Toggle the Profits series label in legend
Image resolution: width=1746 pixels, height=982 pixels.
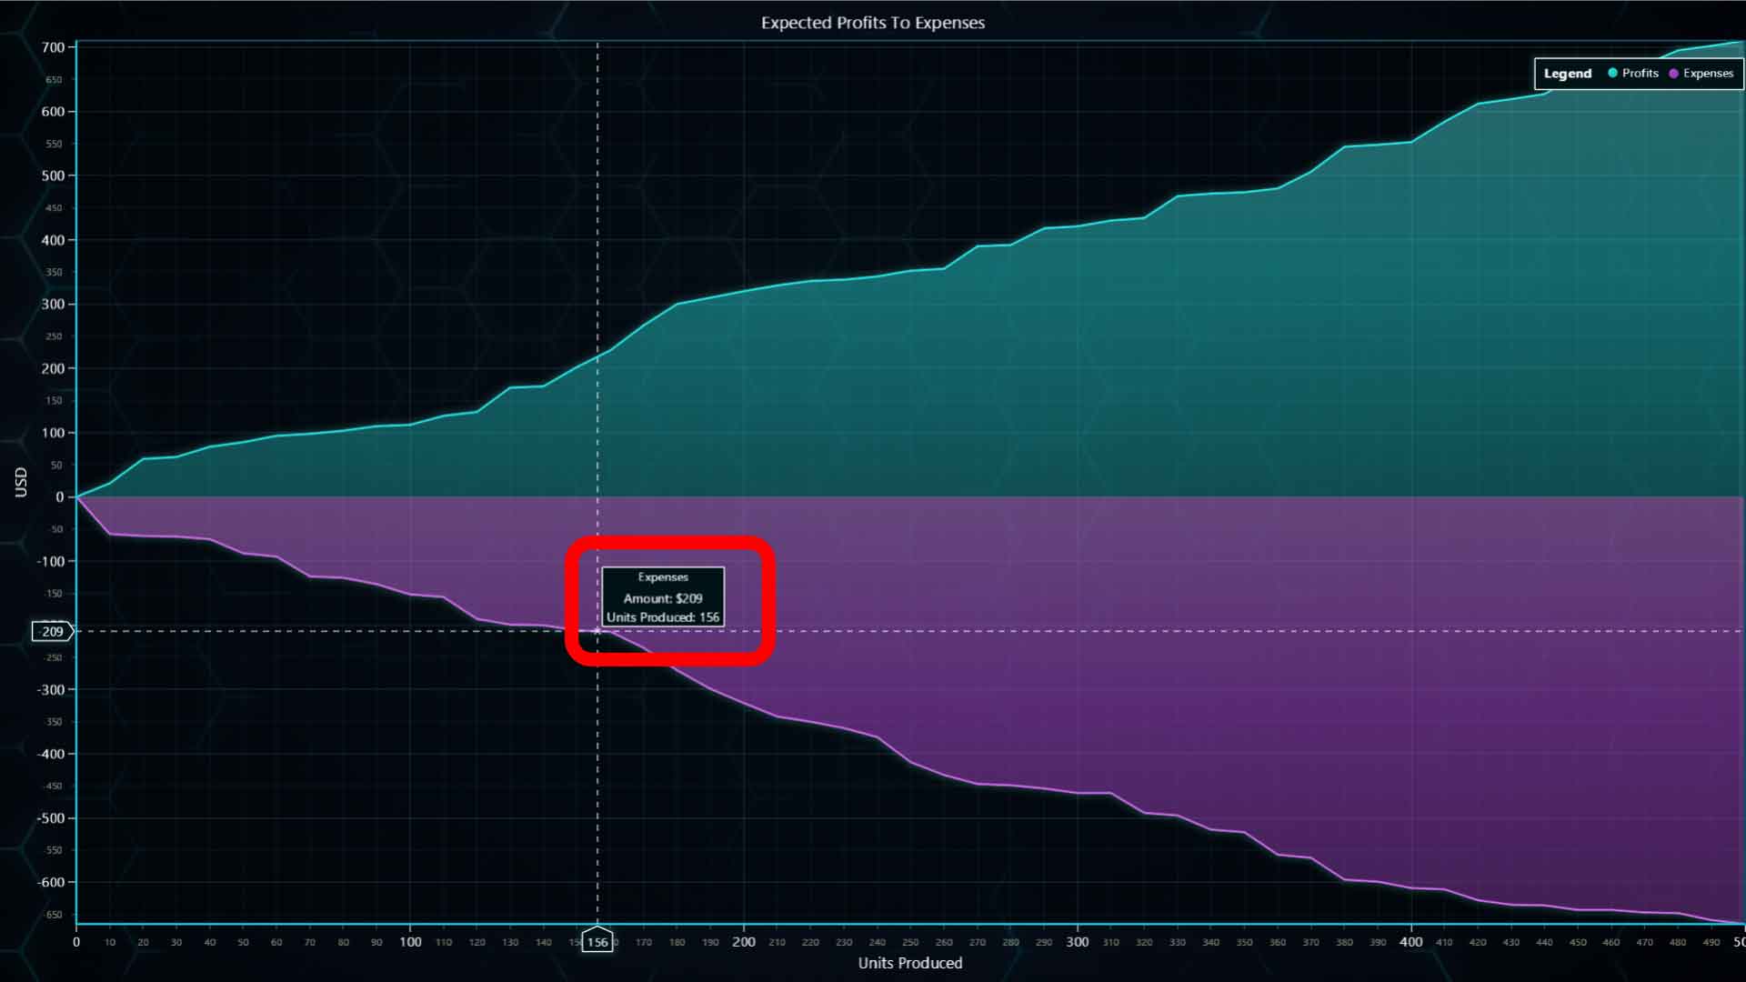click(1640, 74)
